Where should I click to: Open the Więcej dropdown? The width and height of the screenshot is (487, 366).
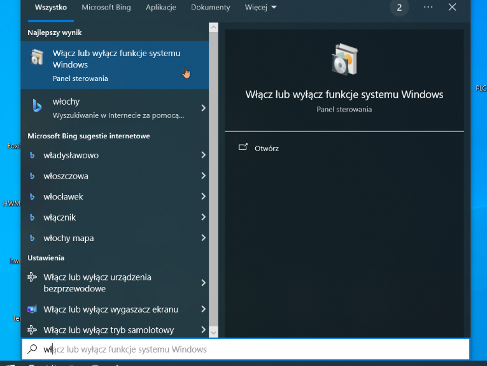(260, 8)
